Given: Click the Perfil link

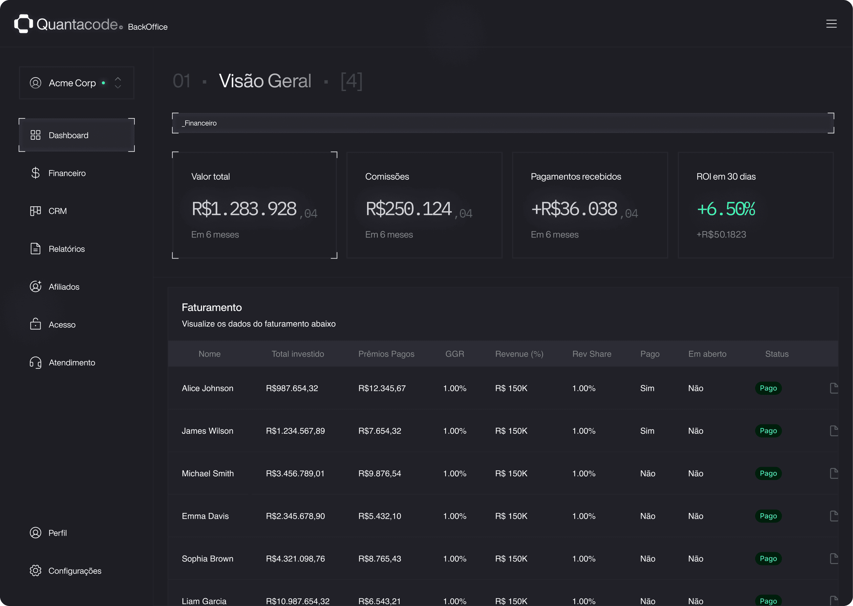Looking at the screenshot, I should (x=58, y=533).
